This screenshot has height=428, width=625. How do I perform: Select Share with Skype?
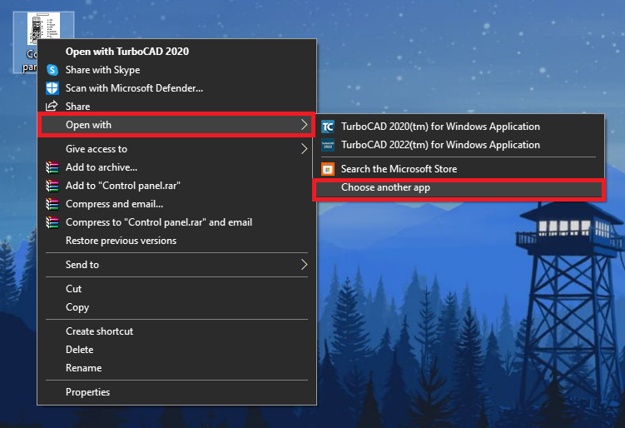pos(177,70)
